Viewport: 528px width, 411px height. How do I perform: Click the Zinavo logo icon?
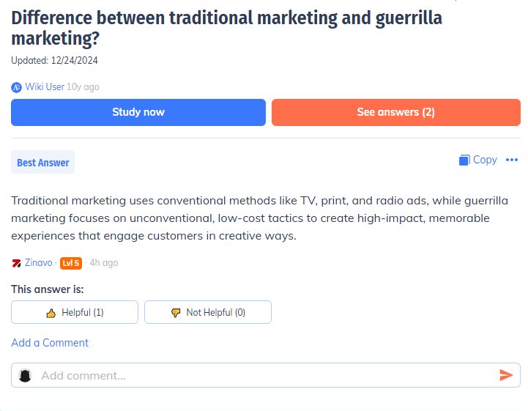[x=17, y=263]
